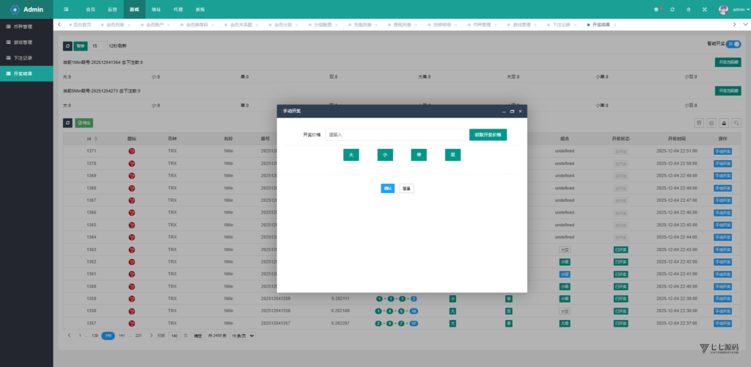The image size is (751, 367).
Task: Click the refresh interval field showing 15
Action: tap(98, 46)
